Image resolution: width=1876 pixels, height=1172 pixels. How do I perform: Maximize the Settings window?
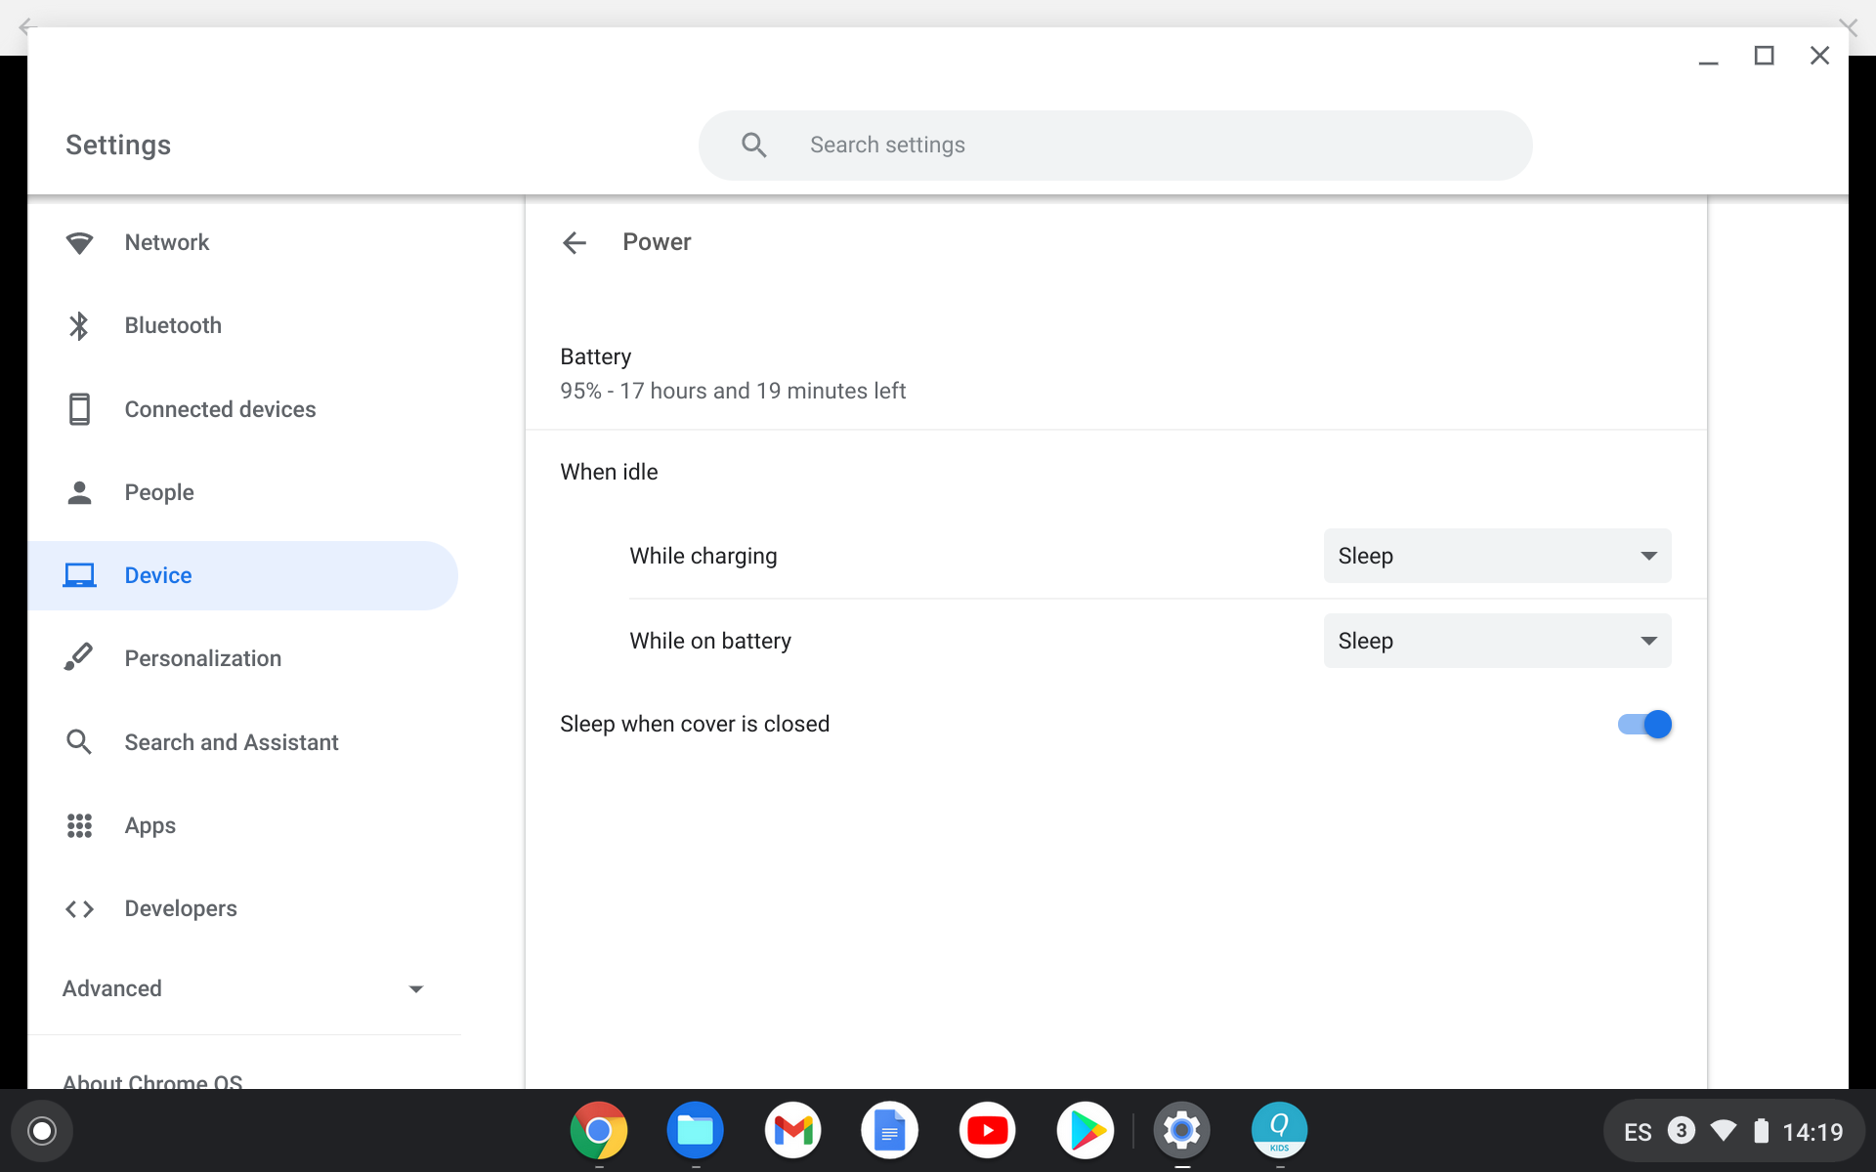pyautogui.click(x=1764, y=56)
